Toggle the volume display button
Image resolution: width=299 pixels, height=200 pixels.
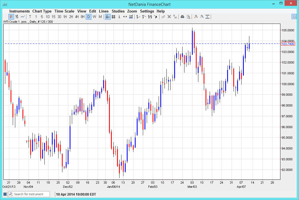pos(131,17)
